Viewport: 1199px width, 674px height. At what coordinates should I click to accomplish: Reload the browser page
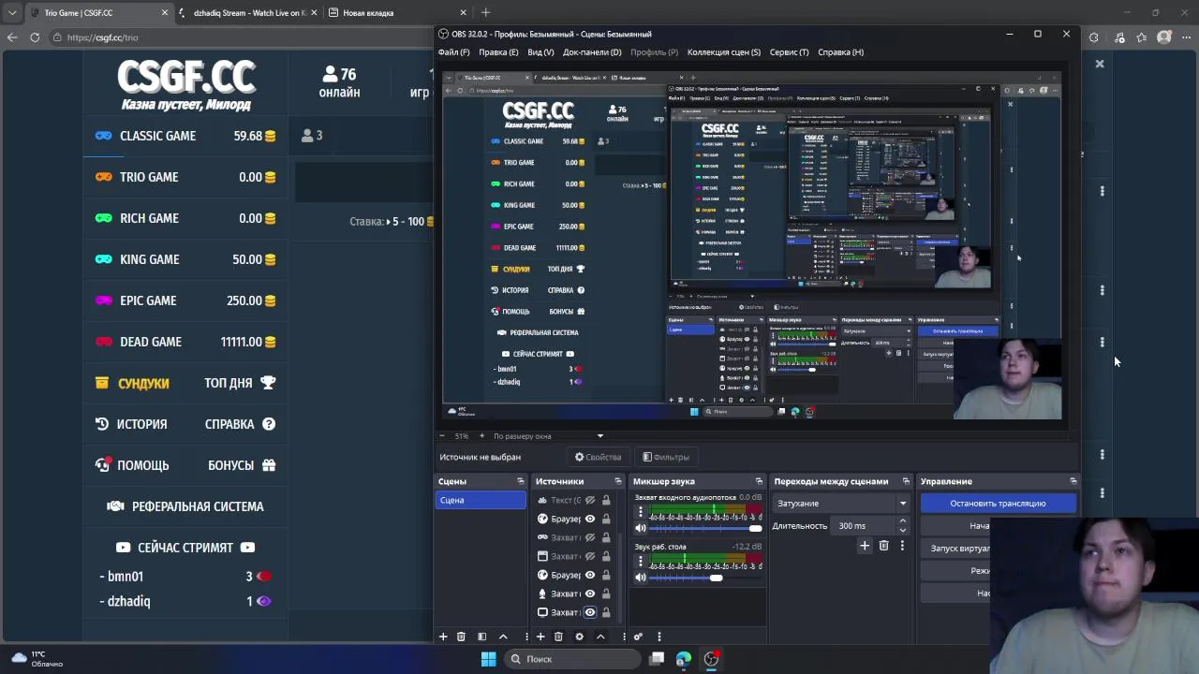(x=35, y=37)
